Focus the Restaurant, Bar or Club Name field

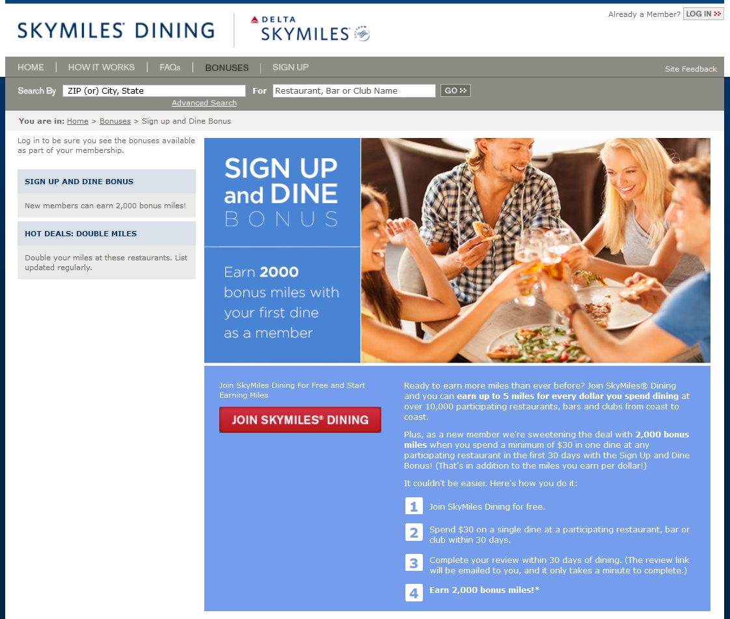click(x=354, y=90)
